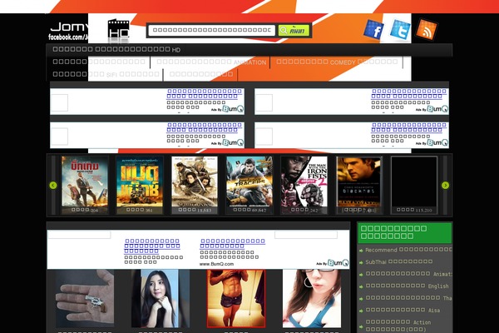This screenshot has height=333, width=499.
Task: Open the Blackhat movie poster
Action: pos(359,185)
